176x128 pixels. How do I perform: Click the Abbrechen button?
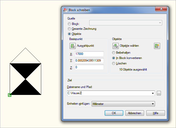135,113
